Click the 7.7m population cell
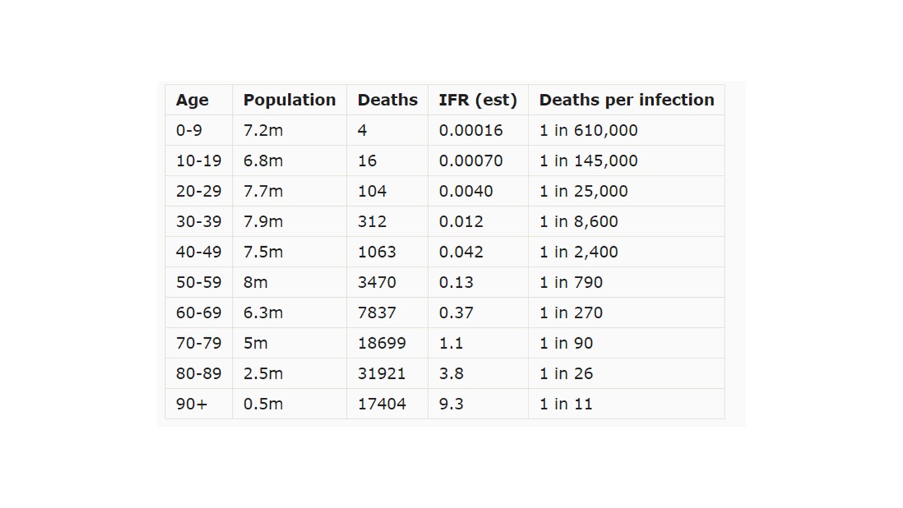The height and width of the screenshot is (508, 903). [x=263, y=191]
